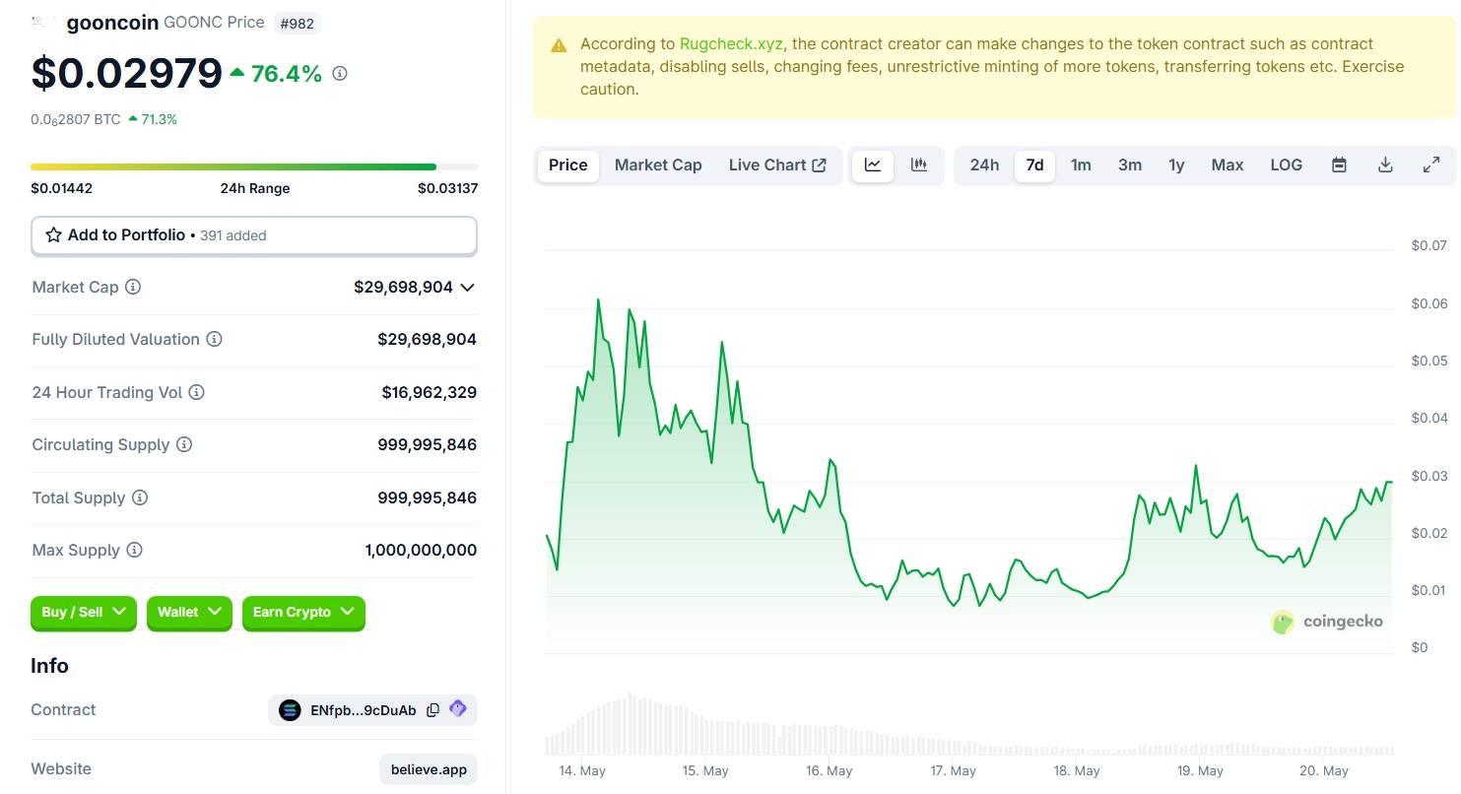Open the believe.app website chip
Screen dimensions: 1461x794
[428, 769]
